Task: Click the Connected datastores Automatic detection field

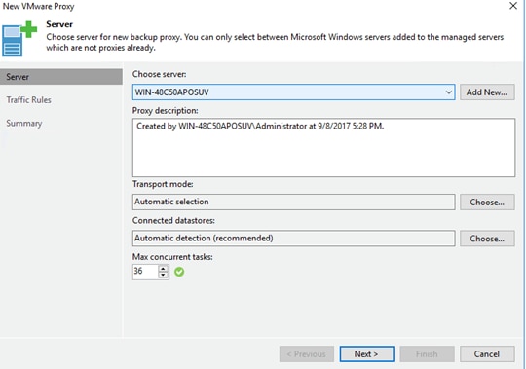Action: [293, 239]
